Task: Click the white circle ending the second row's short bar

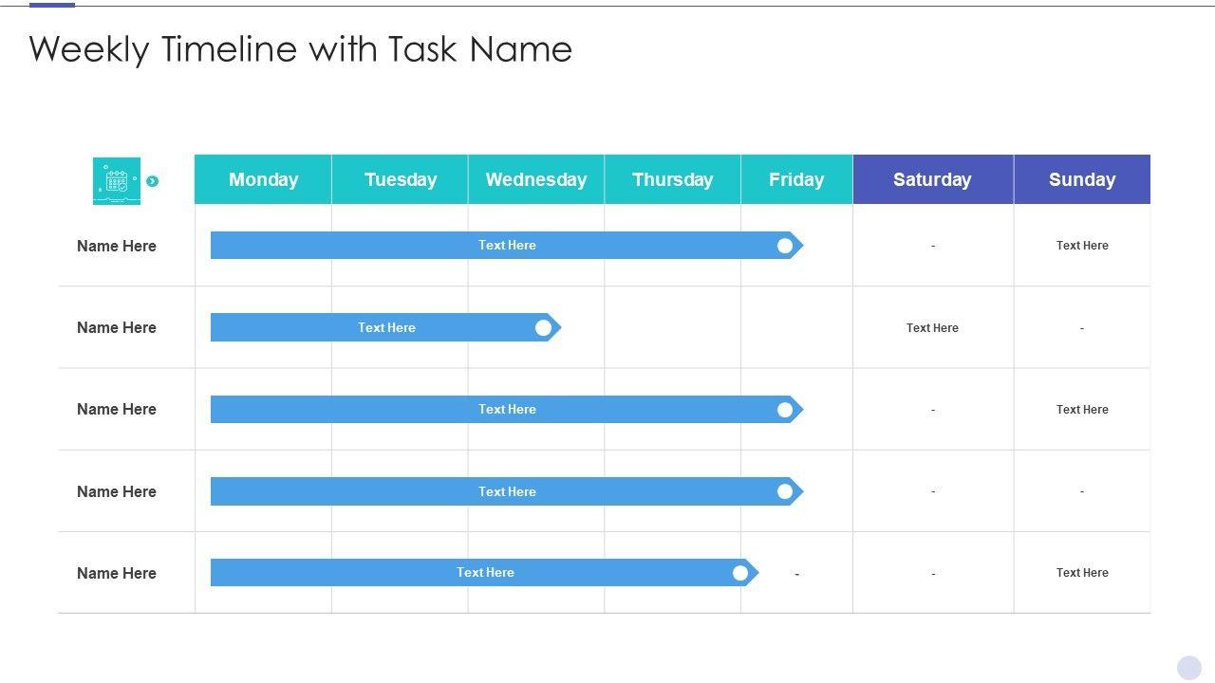Action: (x=543, y=328)
